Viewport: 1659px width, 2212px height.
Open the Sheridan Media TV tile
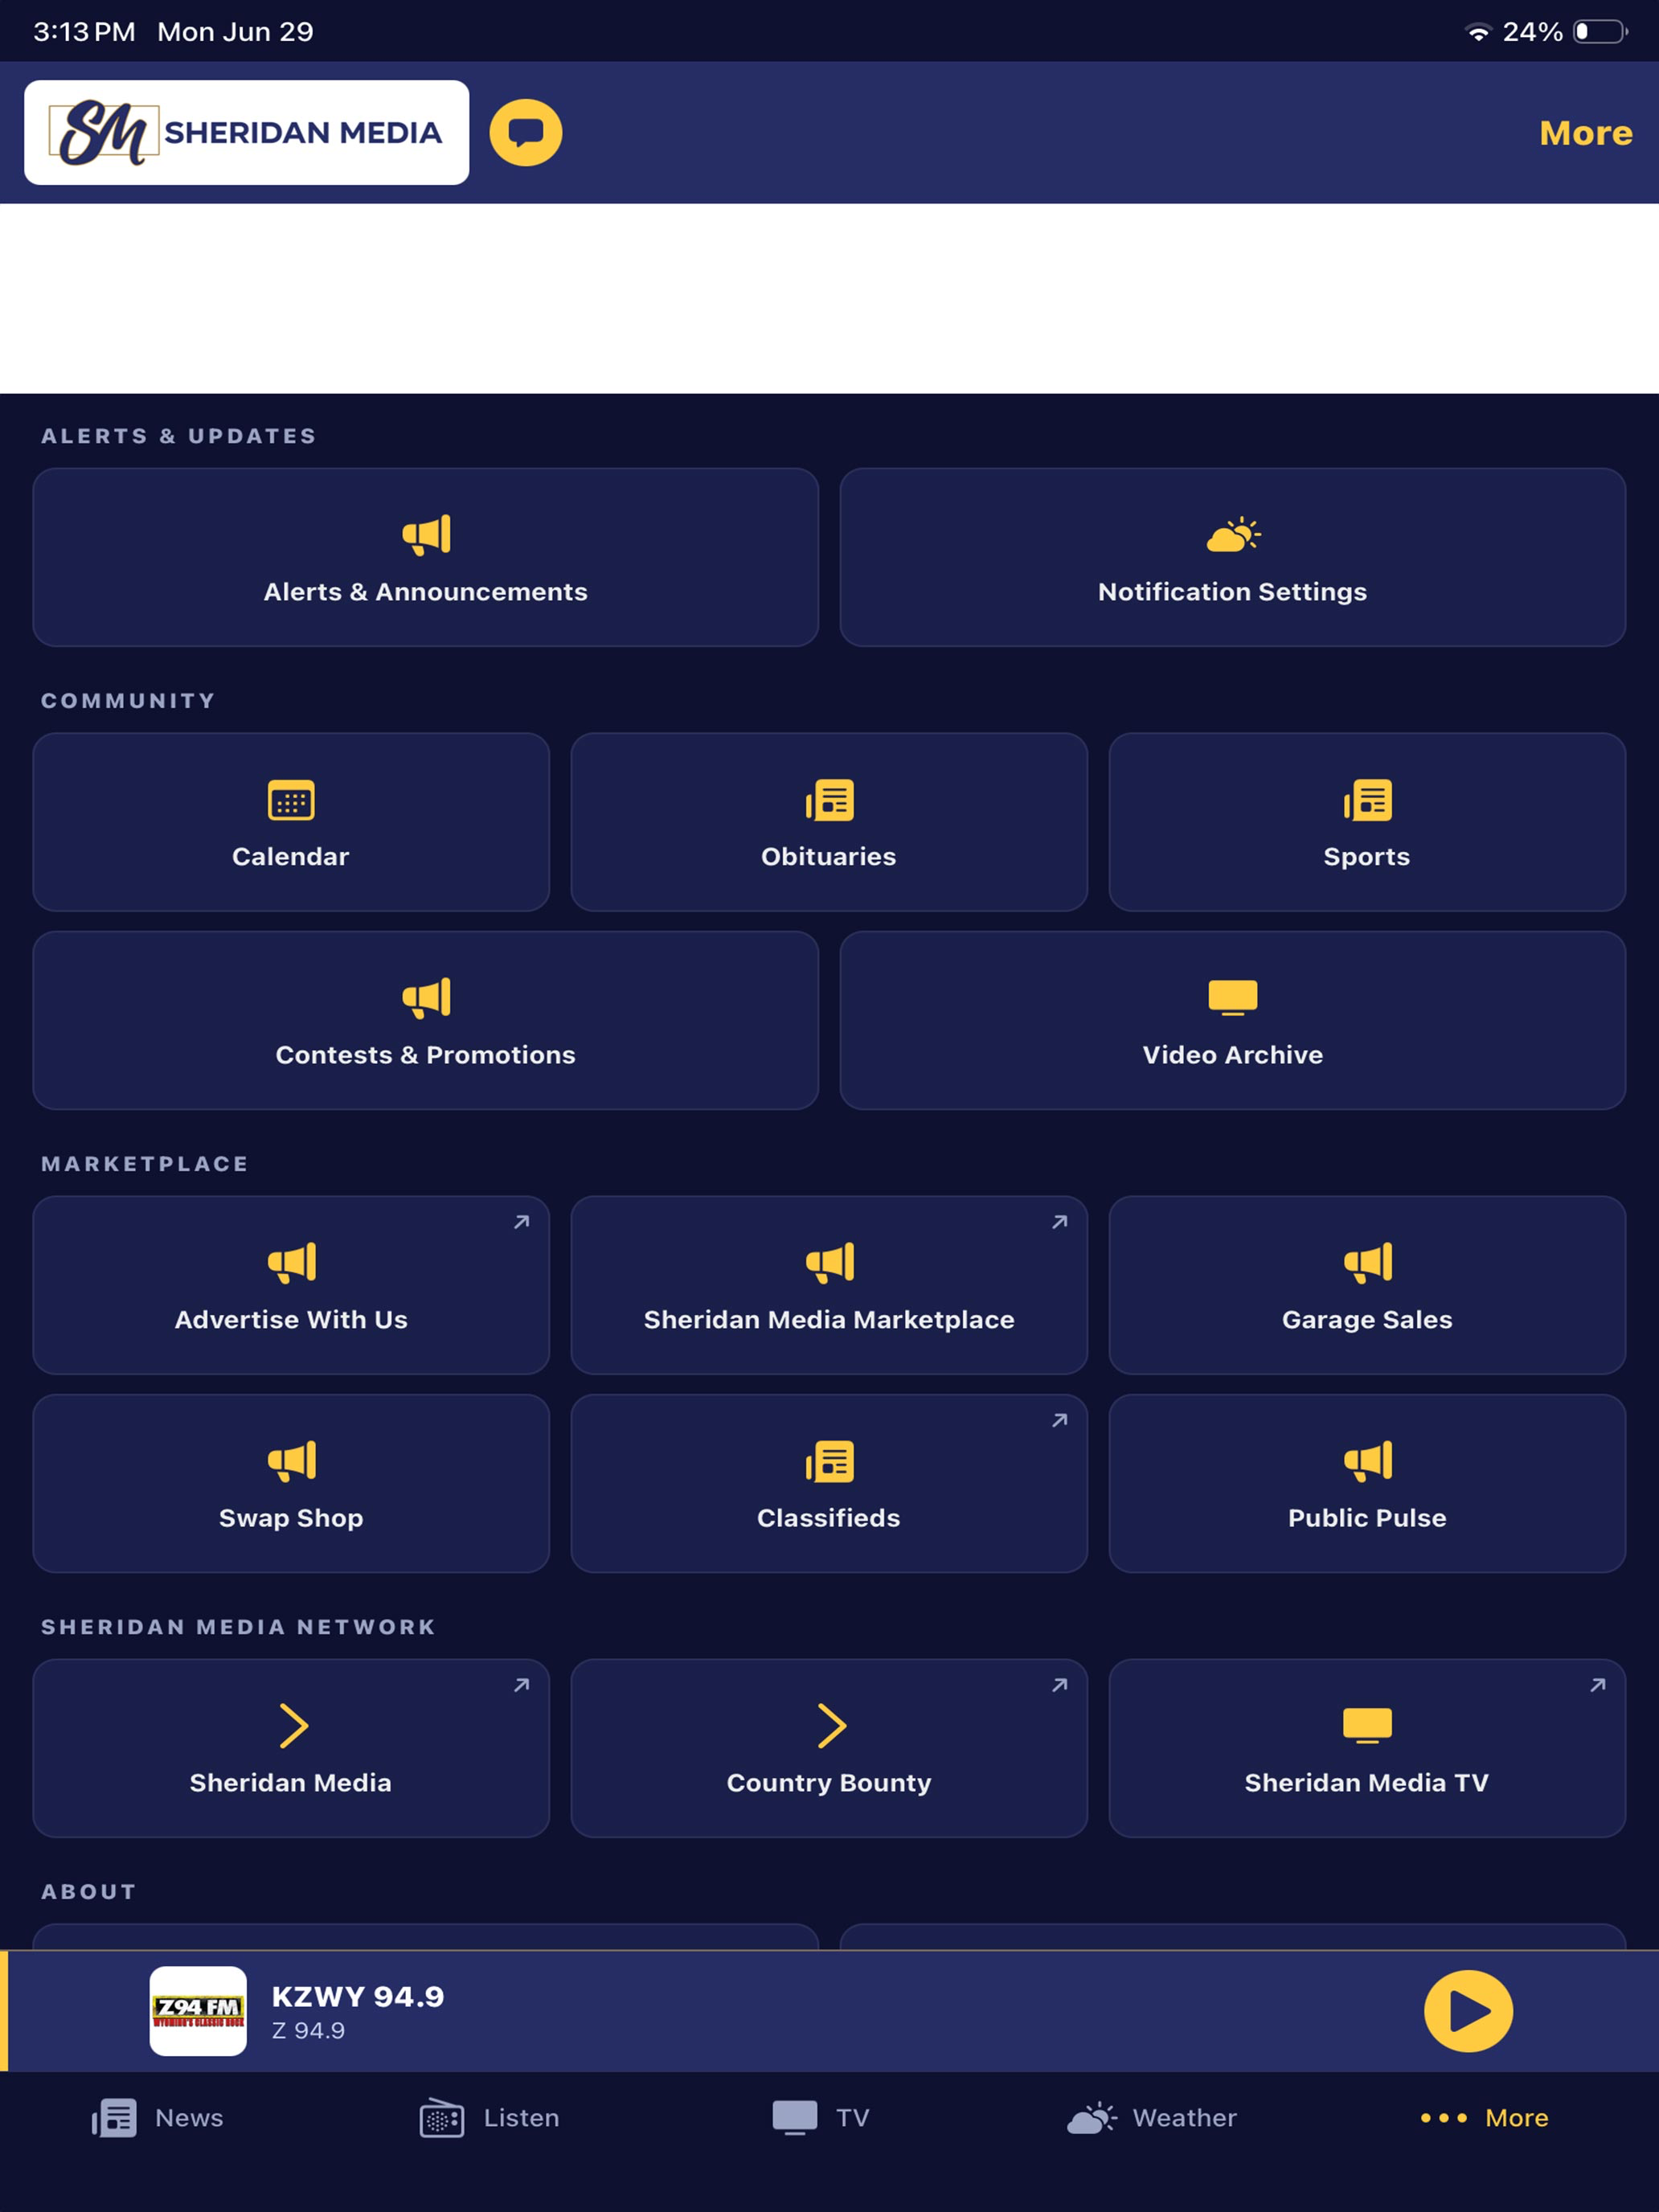1367,1748
